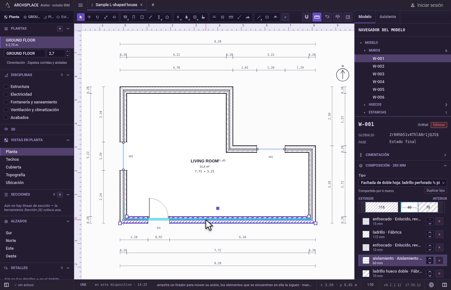This screenshot has width=451, height=290.
Task: Collapse the PLANTAS section chevron
Action: click(68, 29)
